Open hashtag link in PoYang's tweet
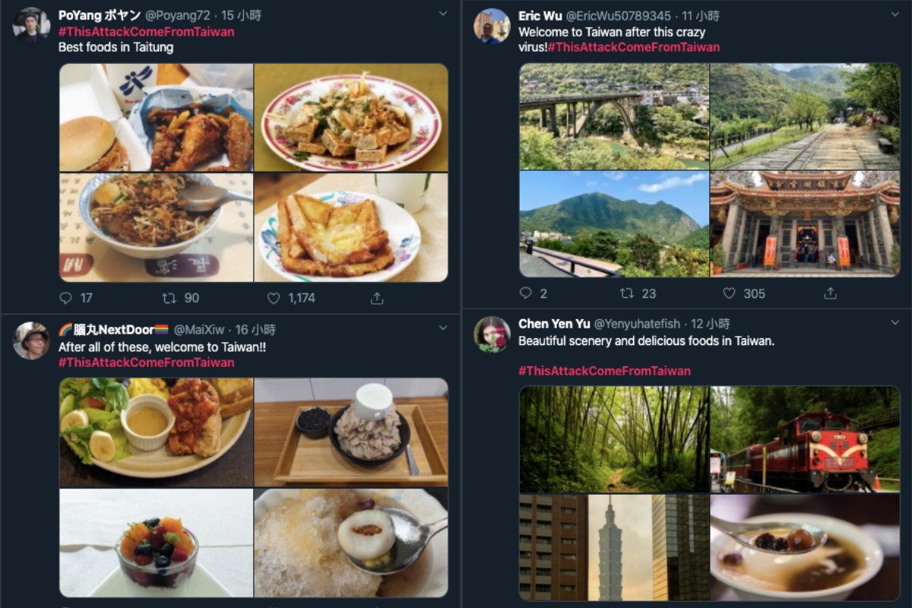Image resolution: width=912 pixels, height=608 pixels. [x=146, y=32]
